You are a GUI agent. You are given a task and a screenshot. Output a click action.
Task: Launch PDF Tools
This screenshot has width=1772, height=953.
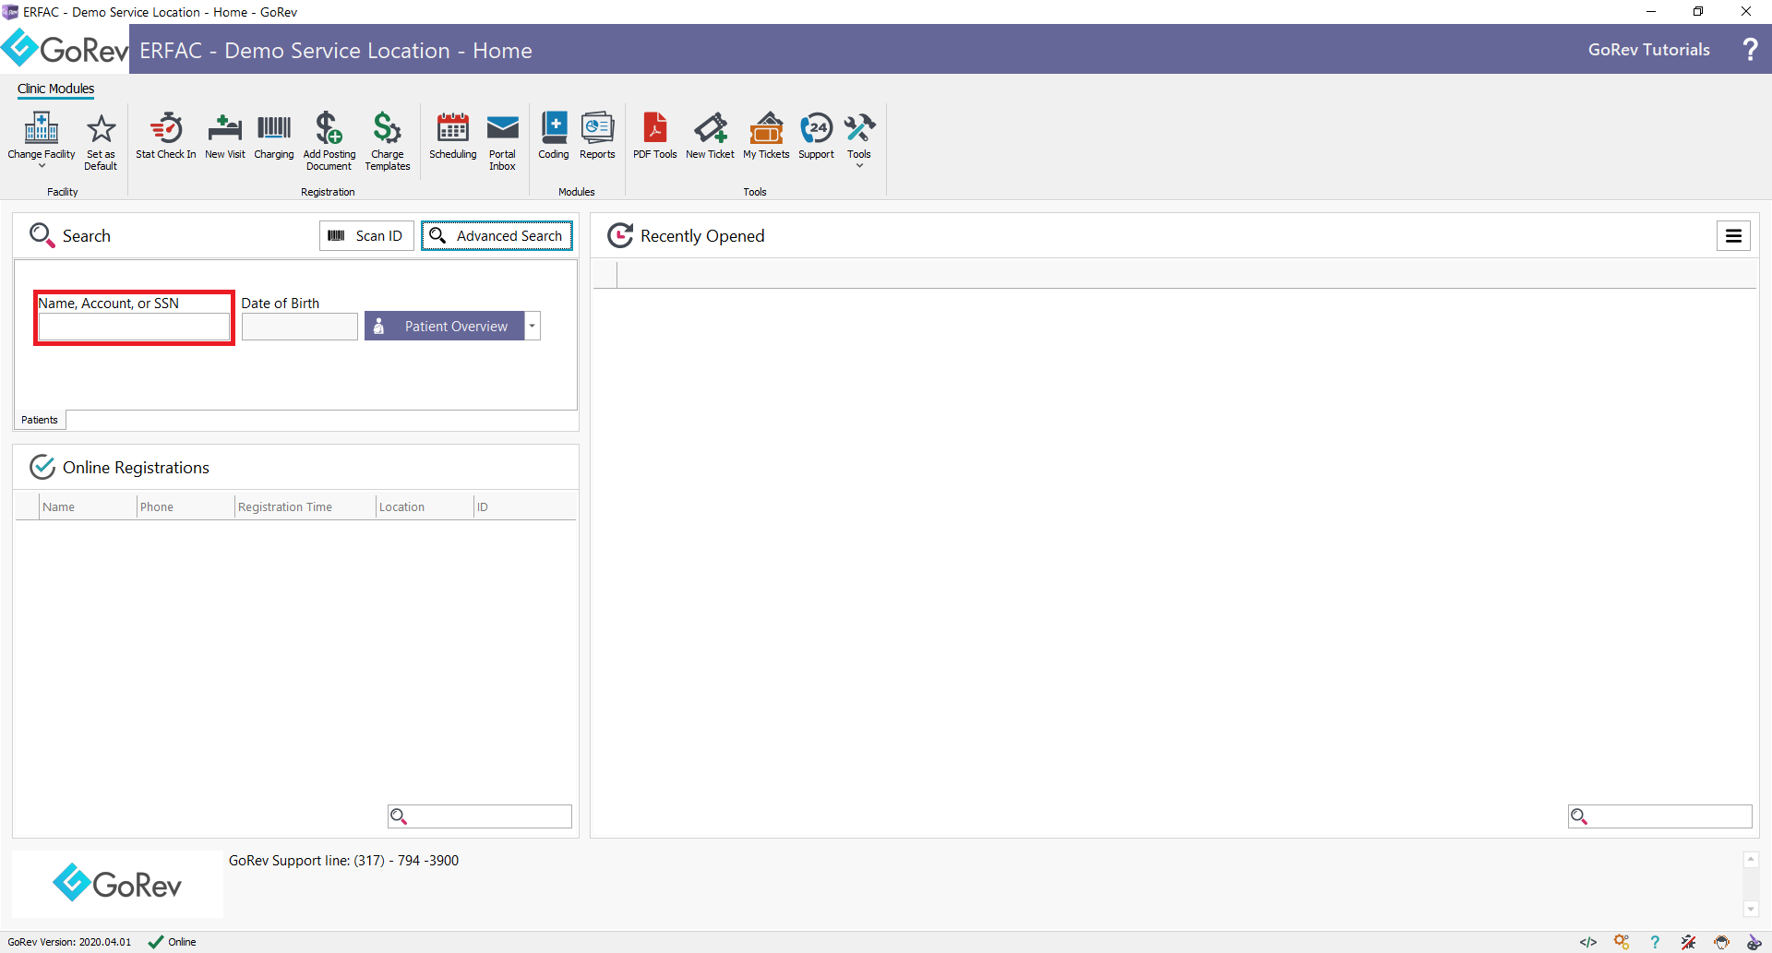(x=655, y=136)
